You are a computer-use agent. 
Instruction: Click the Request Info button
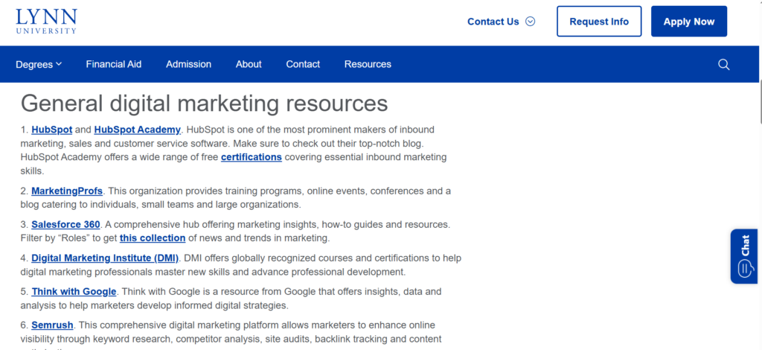[599, 22]
